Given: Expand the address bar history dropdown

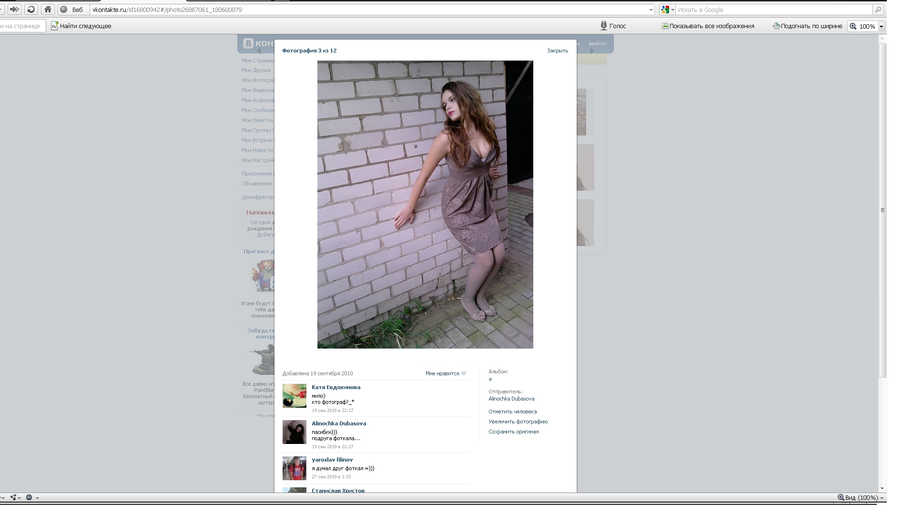Looking at the screenshot, I should pyautogui.click(x=651, y=10).
